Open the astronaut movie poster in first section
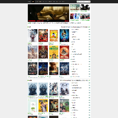The width and height of the screenshot is (118, 118). pyautogui.click(x=32, y=35)
